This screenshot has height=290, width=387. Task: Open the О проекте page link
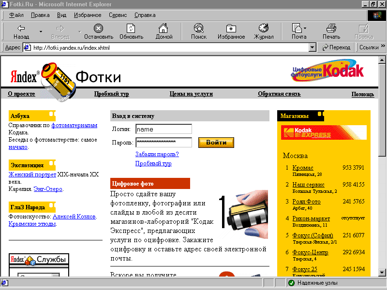[21, 94]
